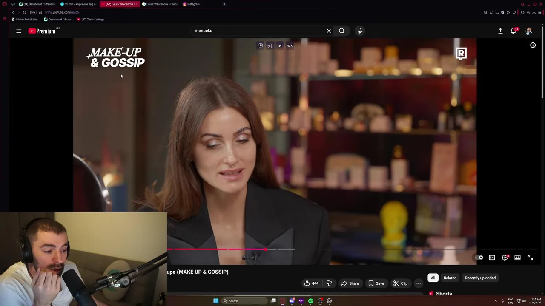
Task: Save the video to a playlist
Action: [x=376, y=283]
